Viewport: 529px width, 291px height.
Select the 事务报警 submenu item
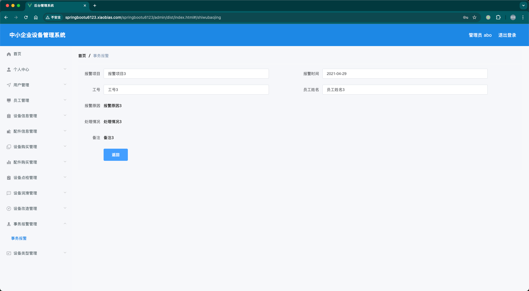coord(19,238)
